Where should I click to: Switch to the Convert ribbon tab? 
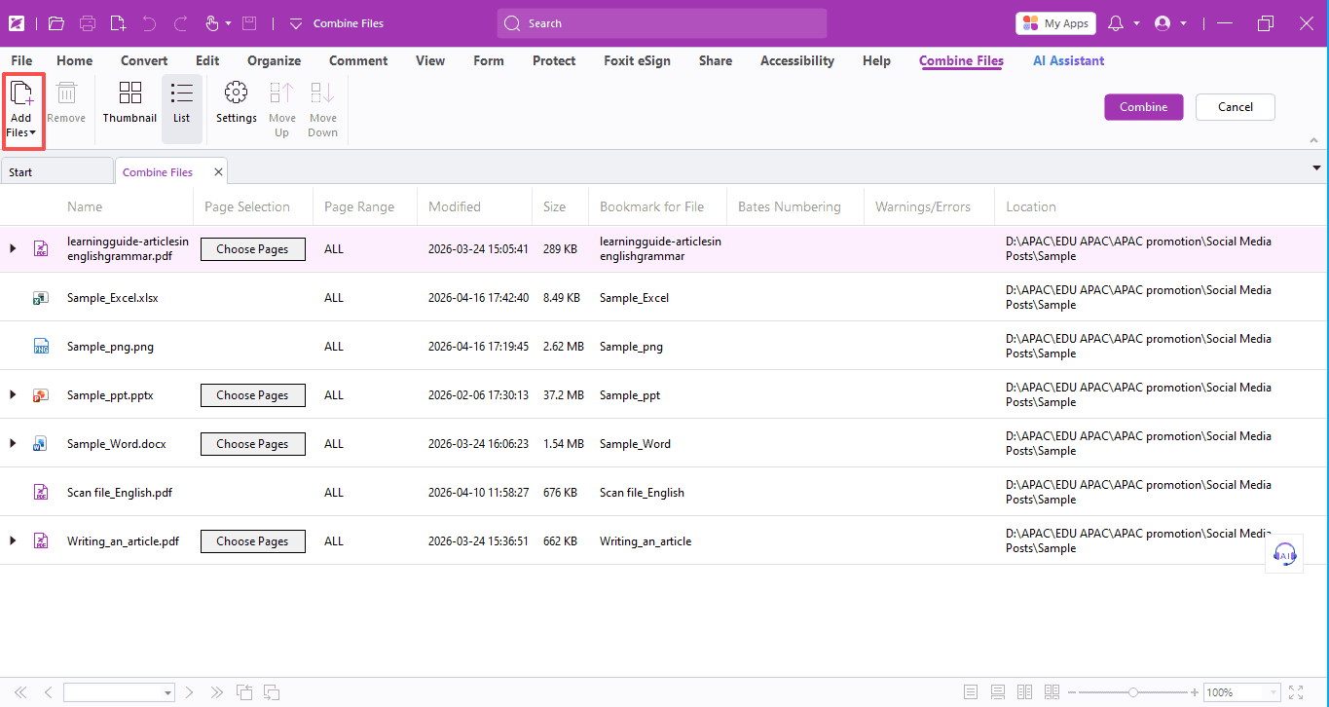click(x=144, y=60)
